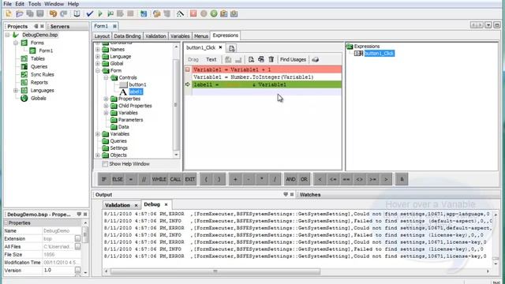The width and height of the screenshot is (505, 284).
Task: Switch expression editor to Drag mode
Action: (193, 60)
